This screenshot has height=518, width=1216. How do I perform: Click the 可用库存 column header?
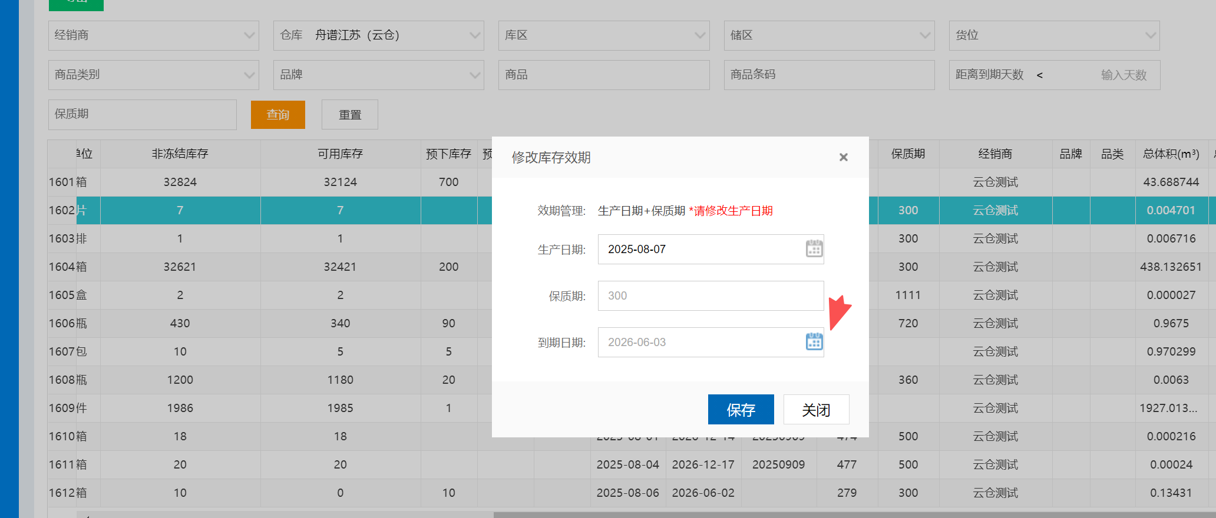(340, 154)
